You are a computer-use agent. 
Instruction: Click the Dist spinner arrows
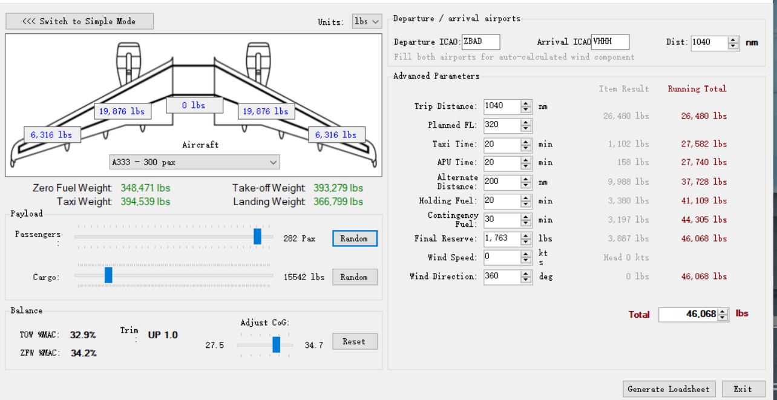733,42
